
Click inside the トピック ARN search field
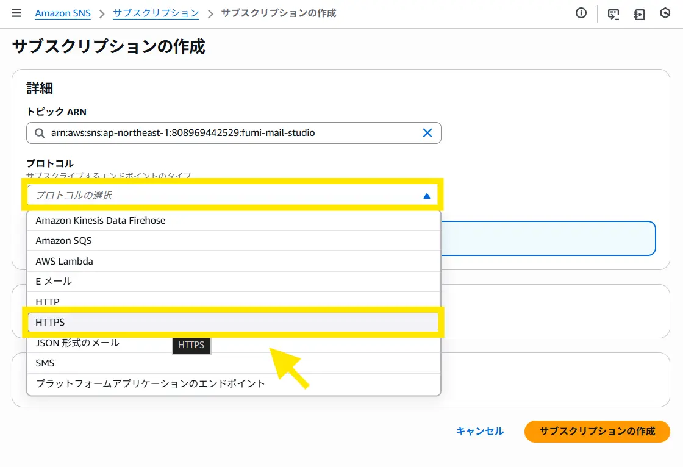pyautogui.click(x=232, y=133)
